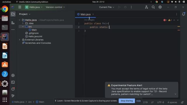The width and height of the screenshot is (187, 105).
Task: Open More Actions vertical dots in toolbar
Action: coord(131,7)
